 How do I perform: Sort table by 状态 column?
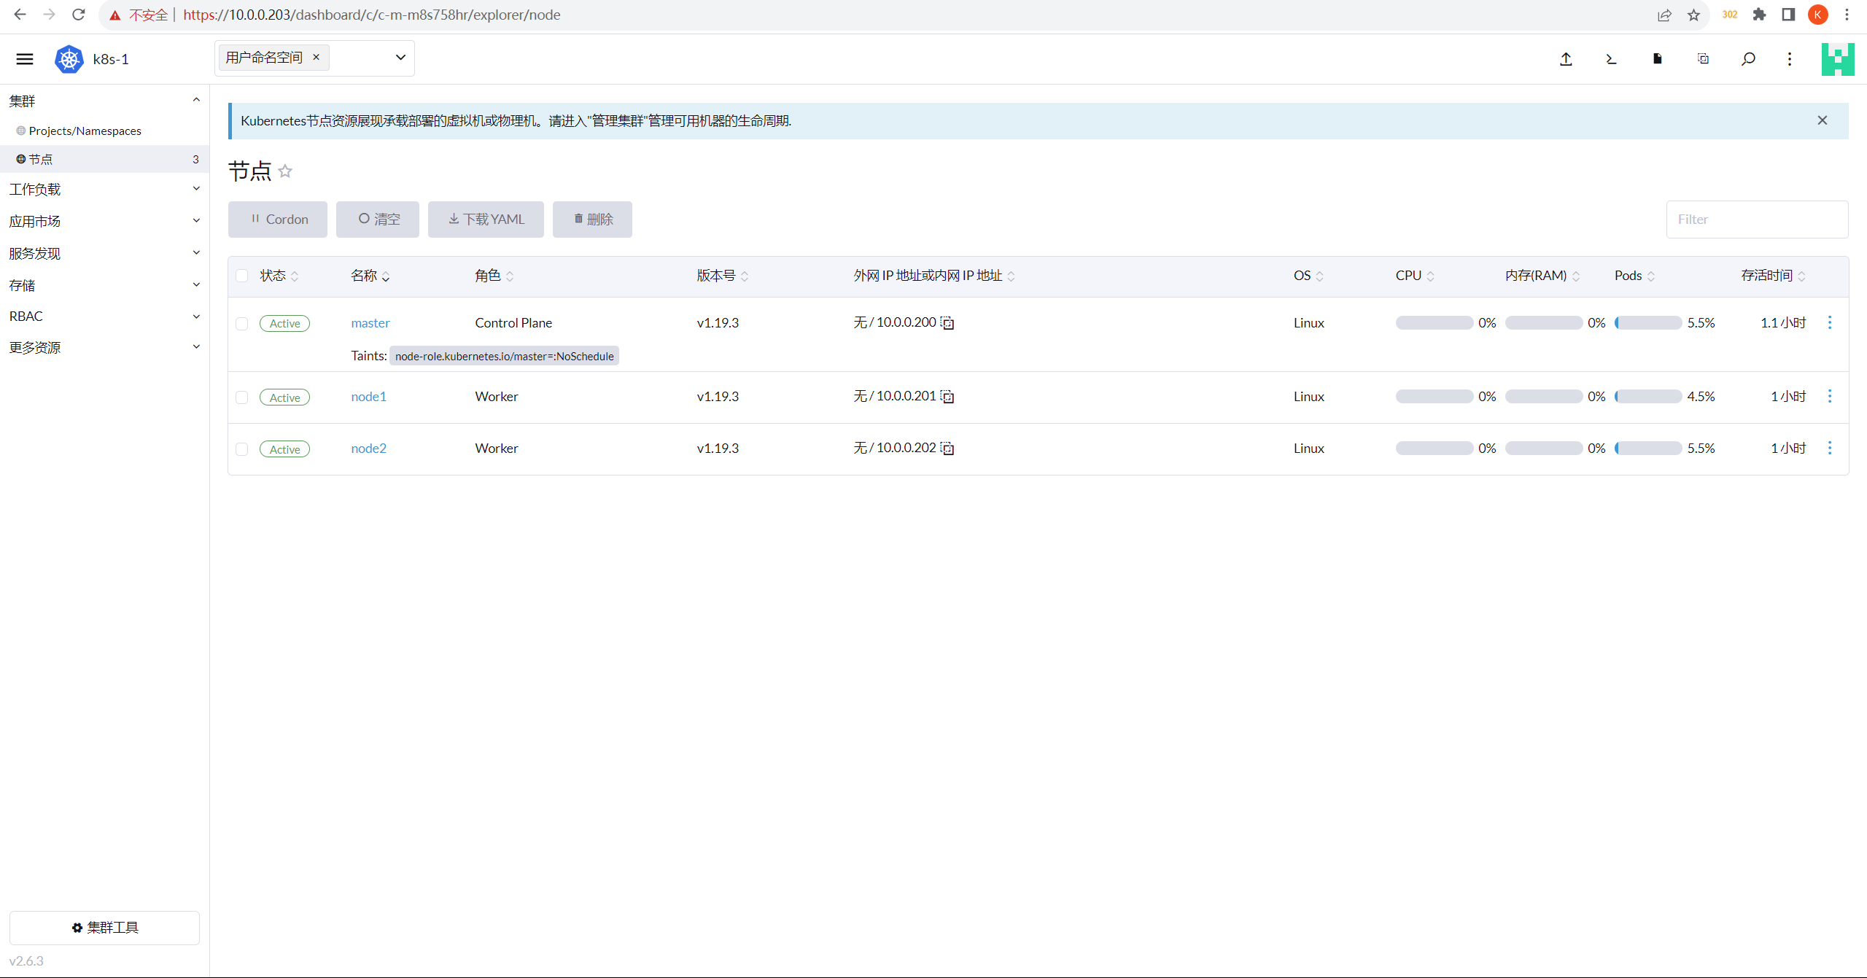279,276
